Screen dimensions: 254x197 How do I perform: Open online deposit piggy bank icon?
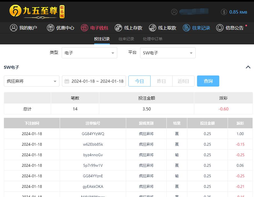coord(118,28)
